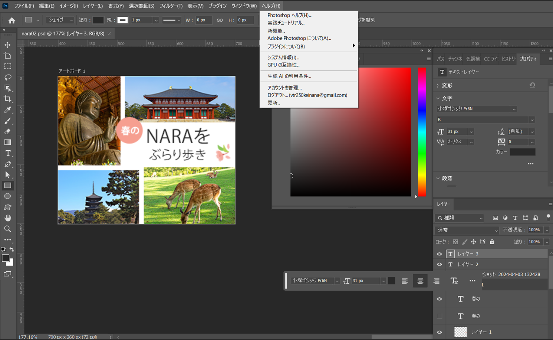Select the Lasso tool
The width and height of the screenshot is (553, 340).
tap(7, 77)
